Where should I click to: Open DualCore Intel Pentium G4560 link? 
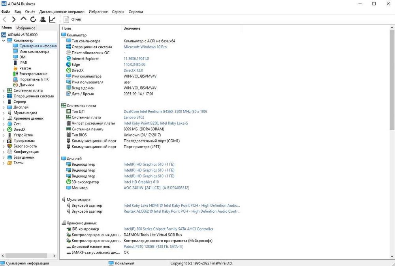(x=165, y=111)
